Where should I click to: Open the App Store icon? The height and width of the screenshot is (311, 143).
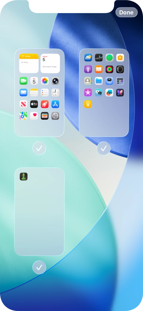55,104
